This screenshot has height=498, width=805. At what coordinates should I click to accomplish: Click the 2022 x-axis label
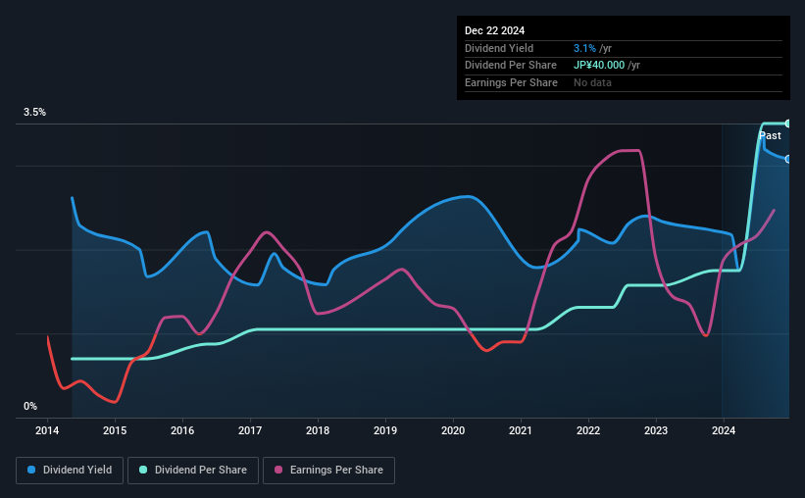point(588,430)
